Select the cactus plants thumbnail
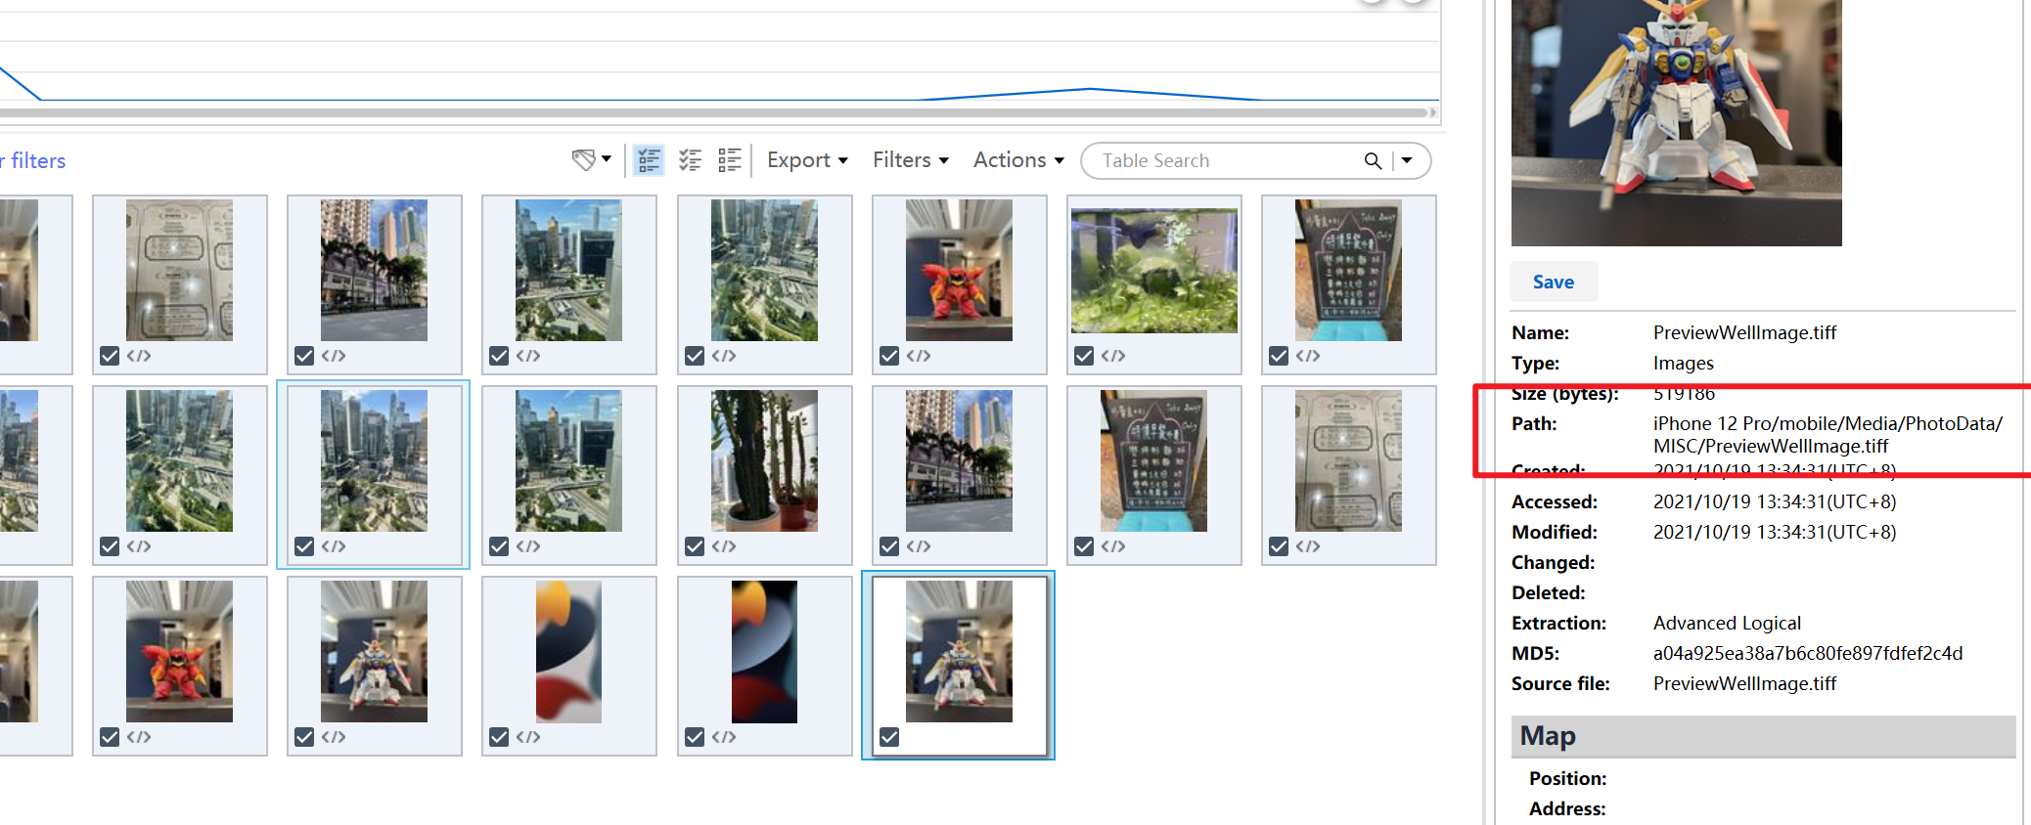 click(764, 461)
